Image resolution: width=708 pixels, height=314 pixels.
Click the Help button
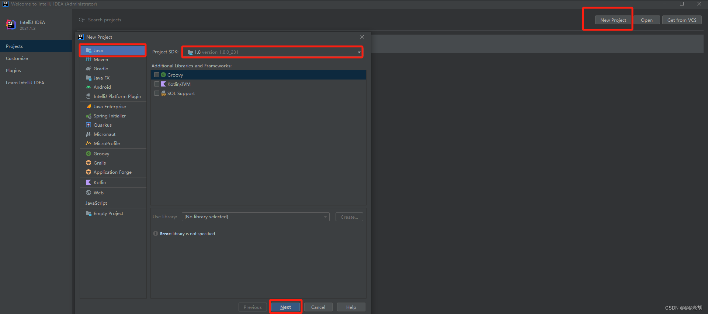coord(351,307)
